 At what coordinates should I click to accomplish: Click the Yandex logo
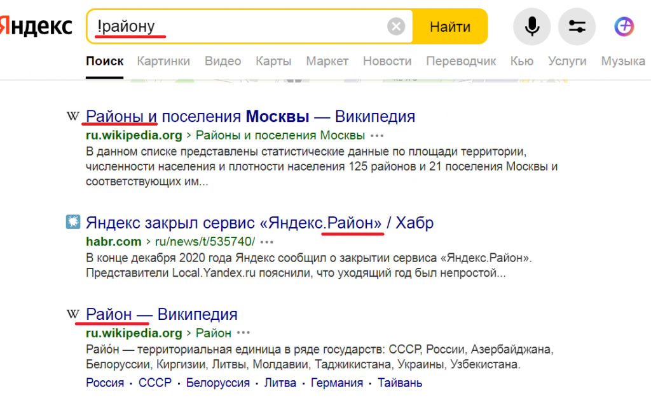tap(37, 26)
